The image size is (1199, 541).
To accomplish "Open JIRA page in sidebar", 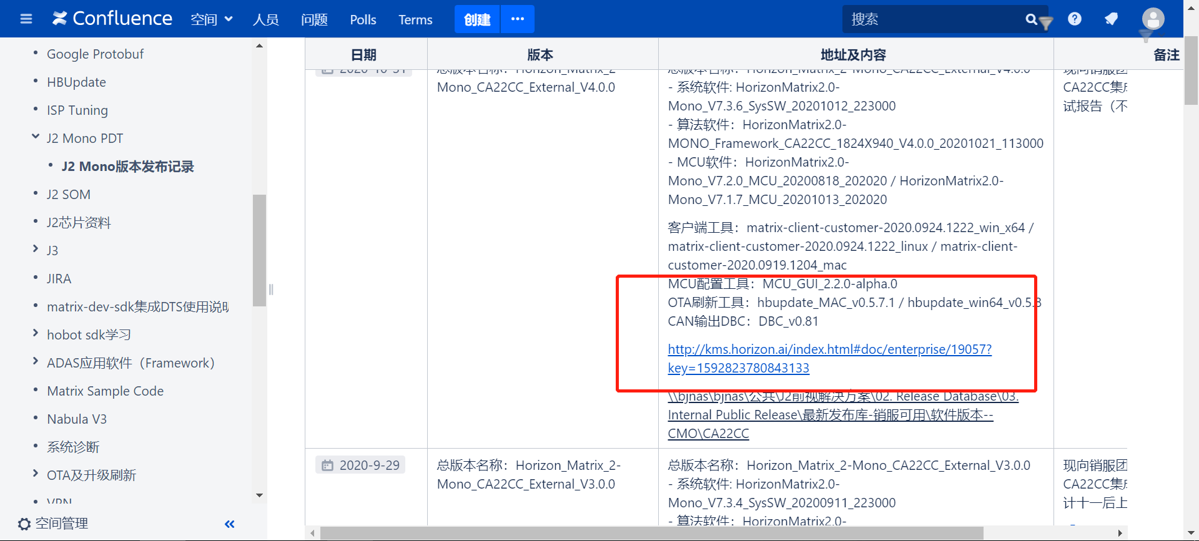I will tap(59, 279).
